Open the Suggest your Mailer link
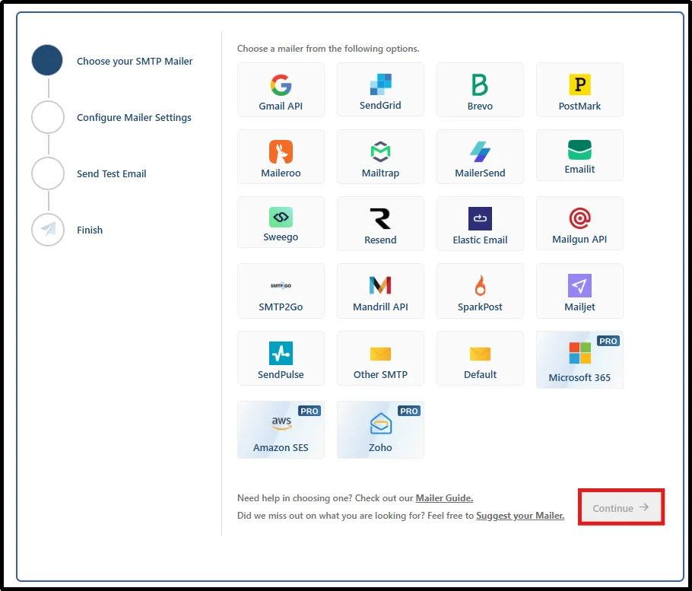The image size is (692, 591). click(x=520, y=516)
